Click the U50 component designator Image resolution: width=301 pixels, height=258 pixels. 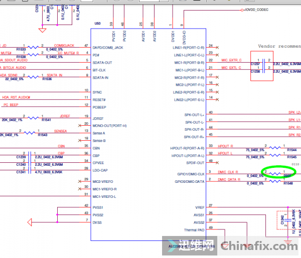pos(97,24)
